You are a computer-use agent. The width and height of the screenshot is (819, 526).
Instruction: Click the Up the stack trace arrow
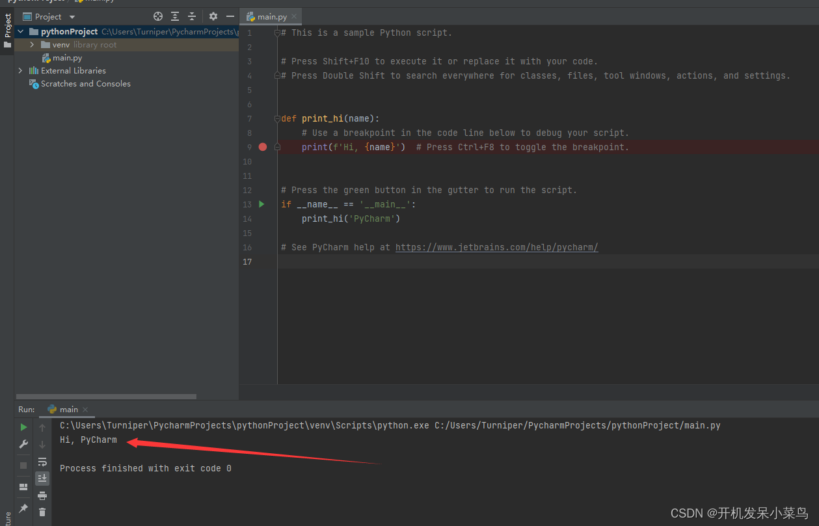(42, 427)
